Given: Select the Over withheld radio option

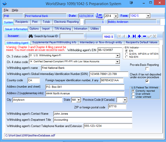Looking at the screenshot, I should (133, 94).
